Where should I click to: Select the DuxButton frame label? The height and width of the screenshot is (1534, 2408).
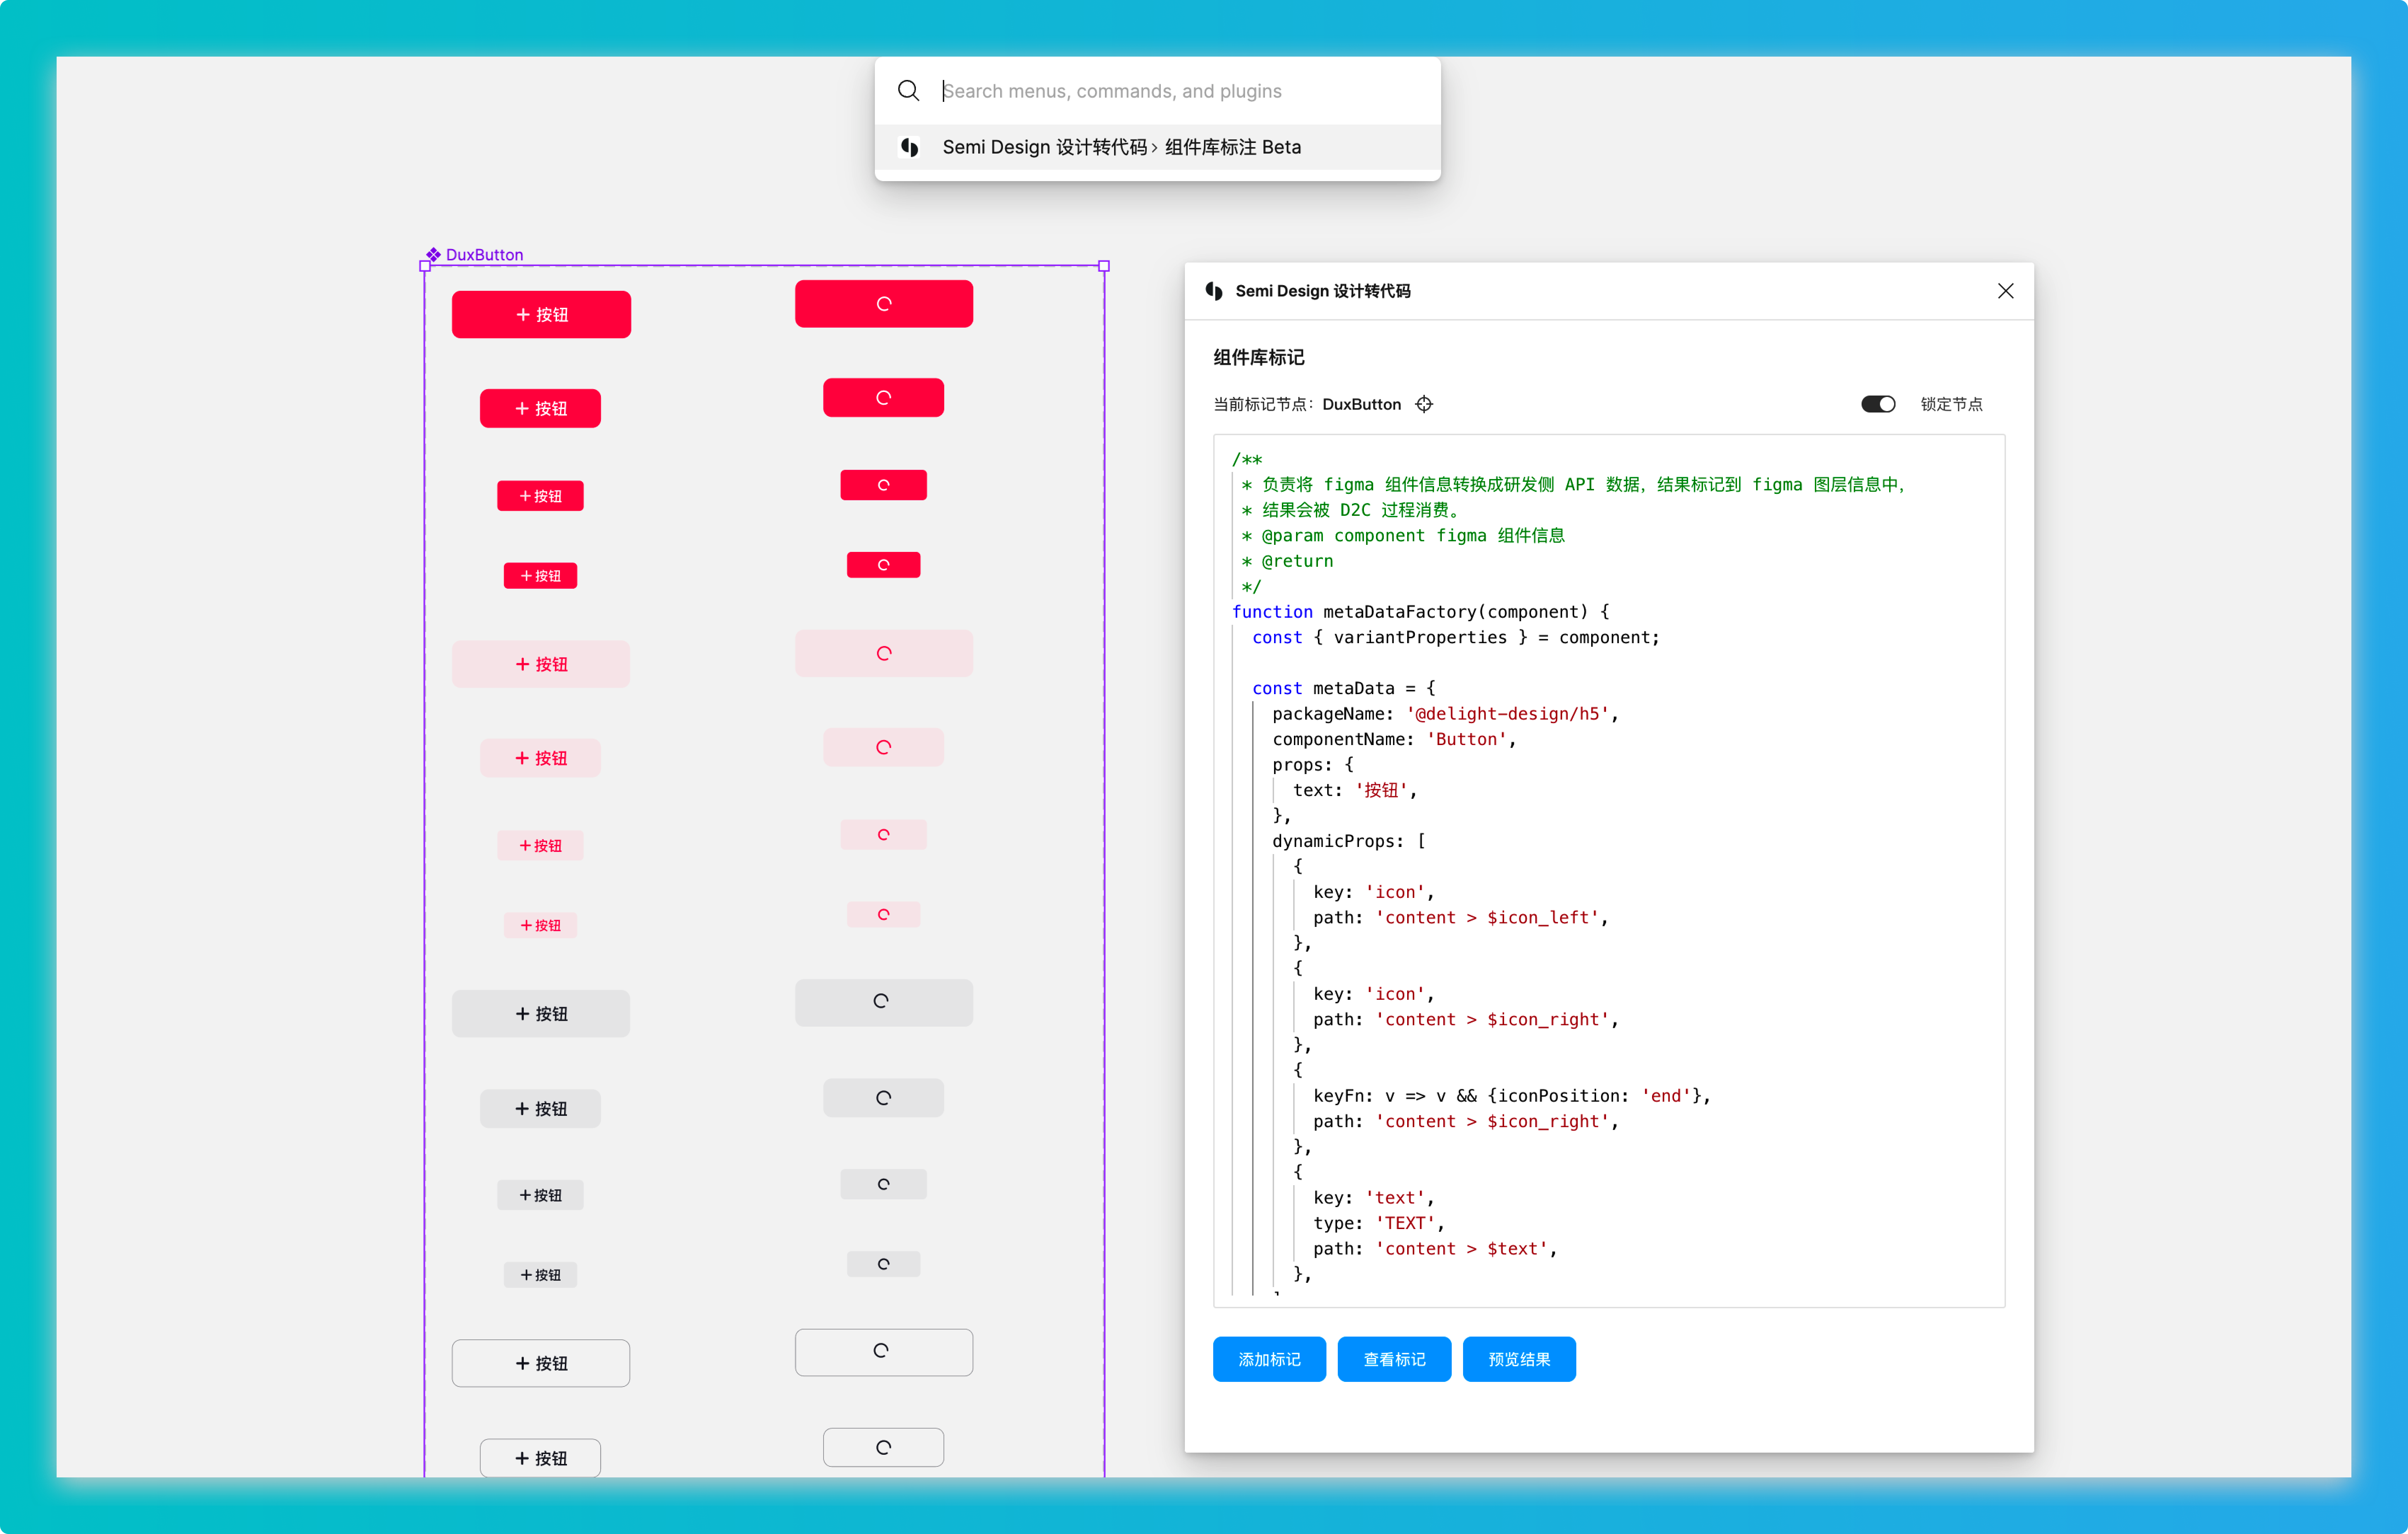pyautogui.click(x=484, y=255)
